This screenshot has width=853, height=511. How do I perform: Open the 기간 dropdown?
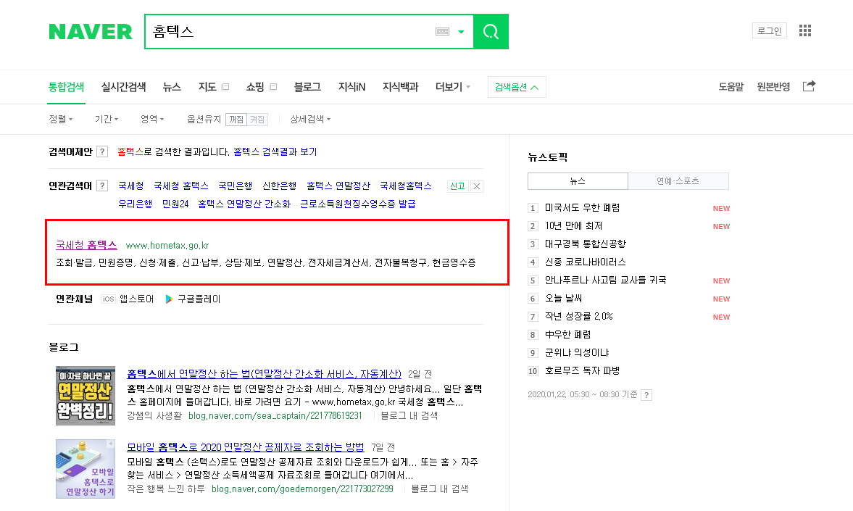107,119
